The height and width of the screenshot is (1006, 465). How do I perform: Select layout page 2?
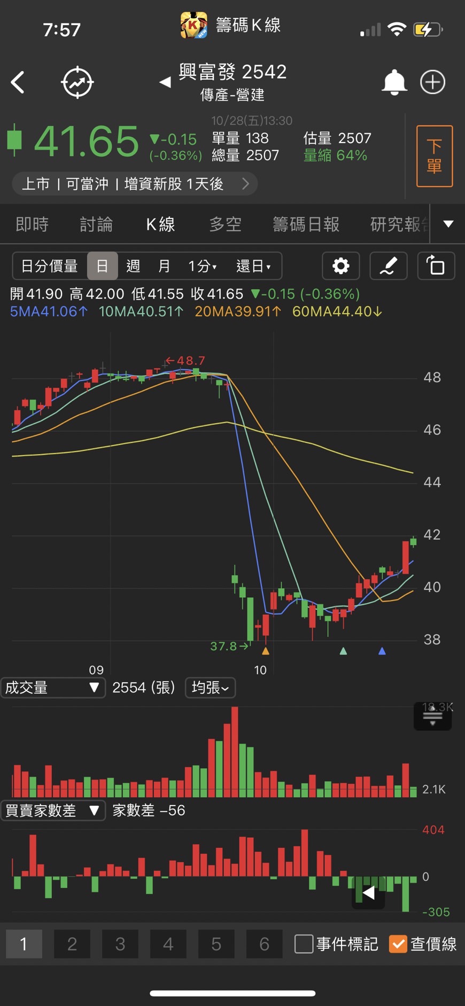72,944
